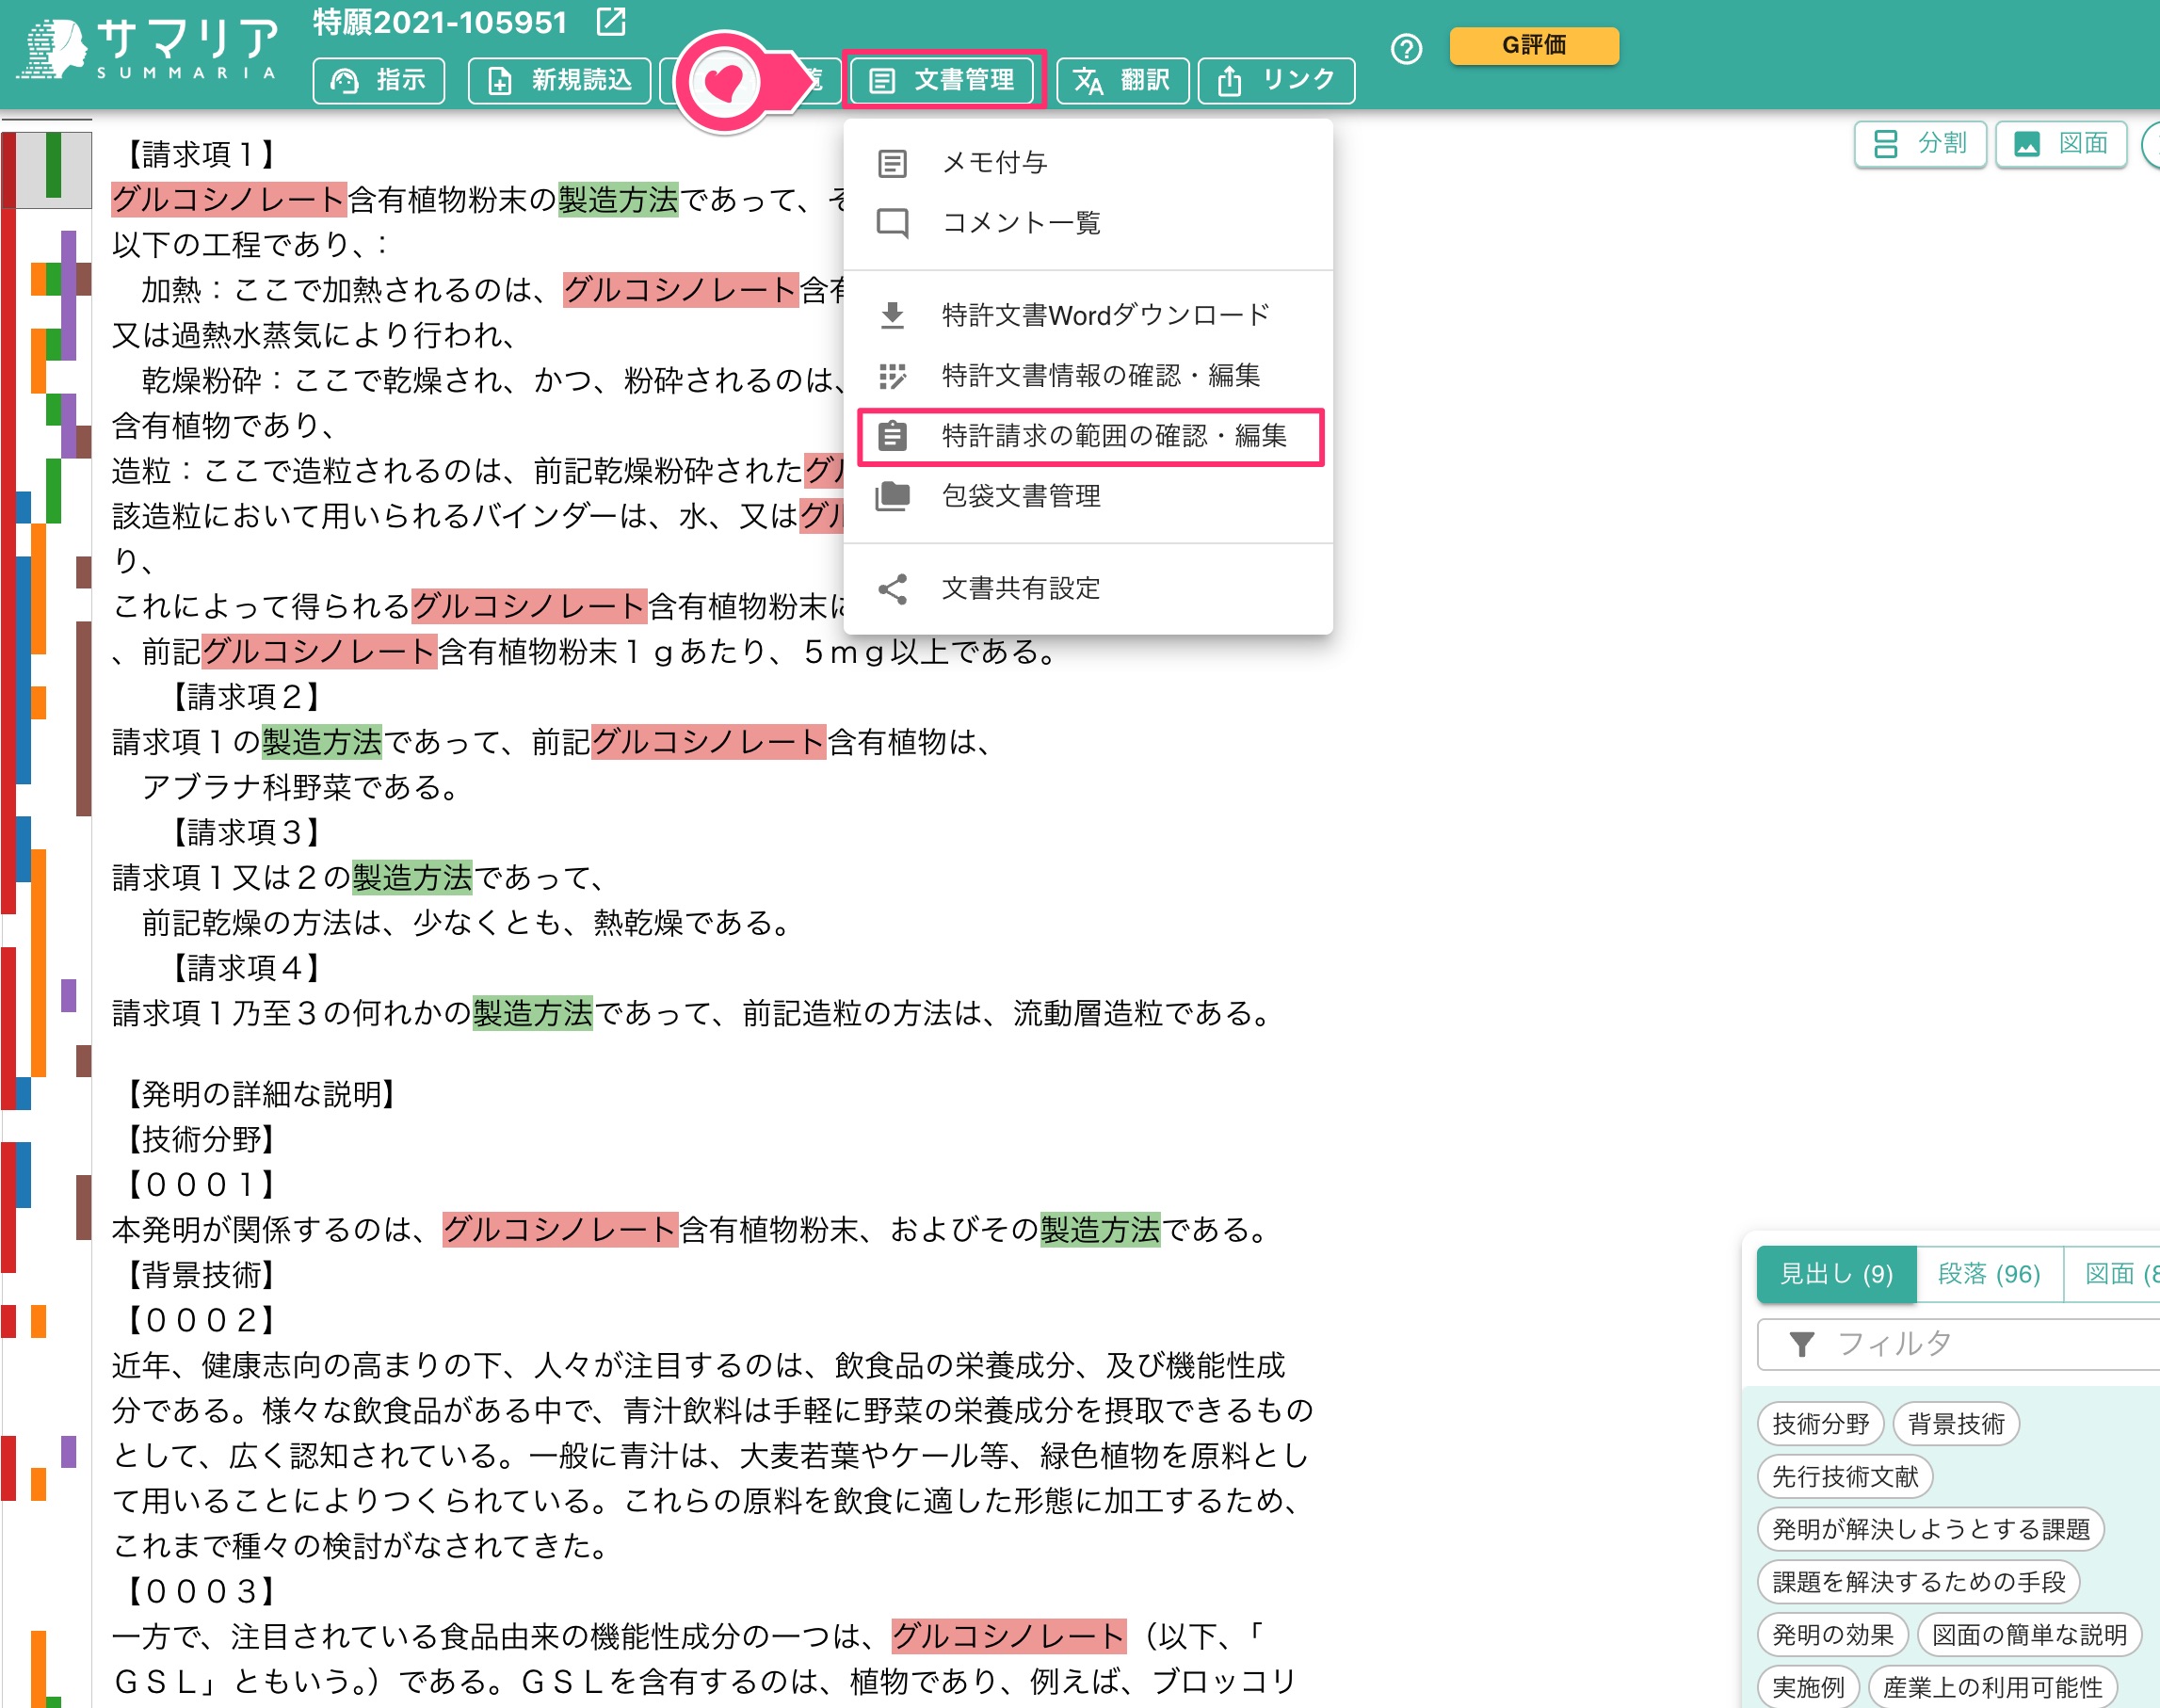Jump to 産業上の利用可能性 chip

[x=1992, y=1688]
